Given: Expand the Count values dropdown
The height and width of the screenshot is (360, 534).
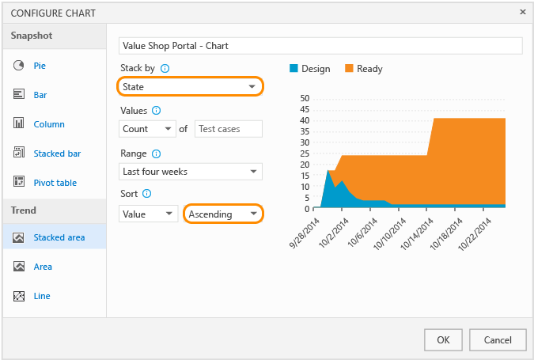Looking at the screenshot, I should [148, 129].
